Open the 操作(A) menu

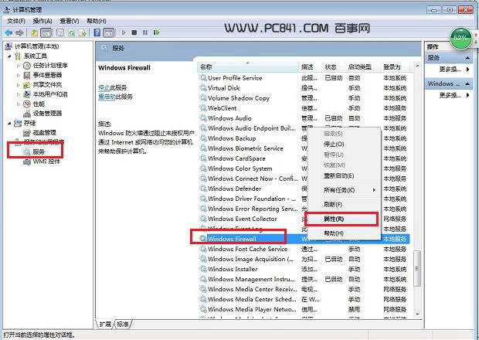(42, 21)
